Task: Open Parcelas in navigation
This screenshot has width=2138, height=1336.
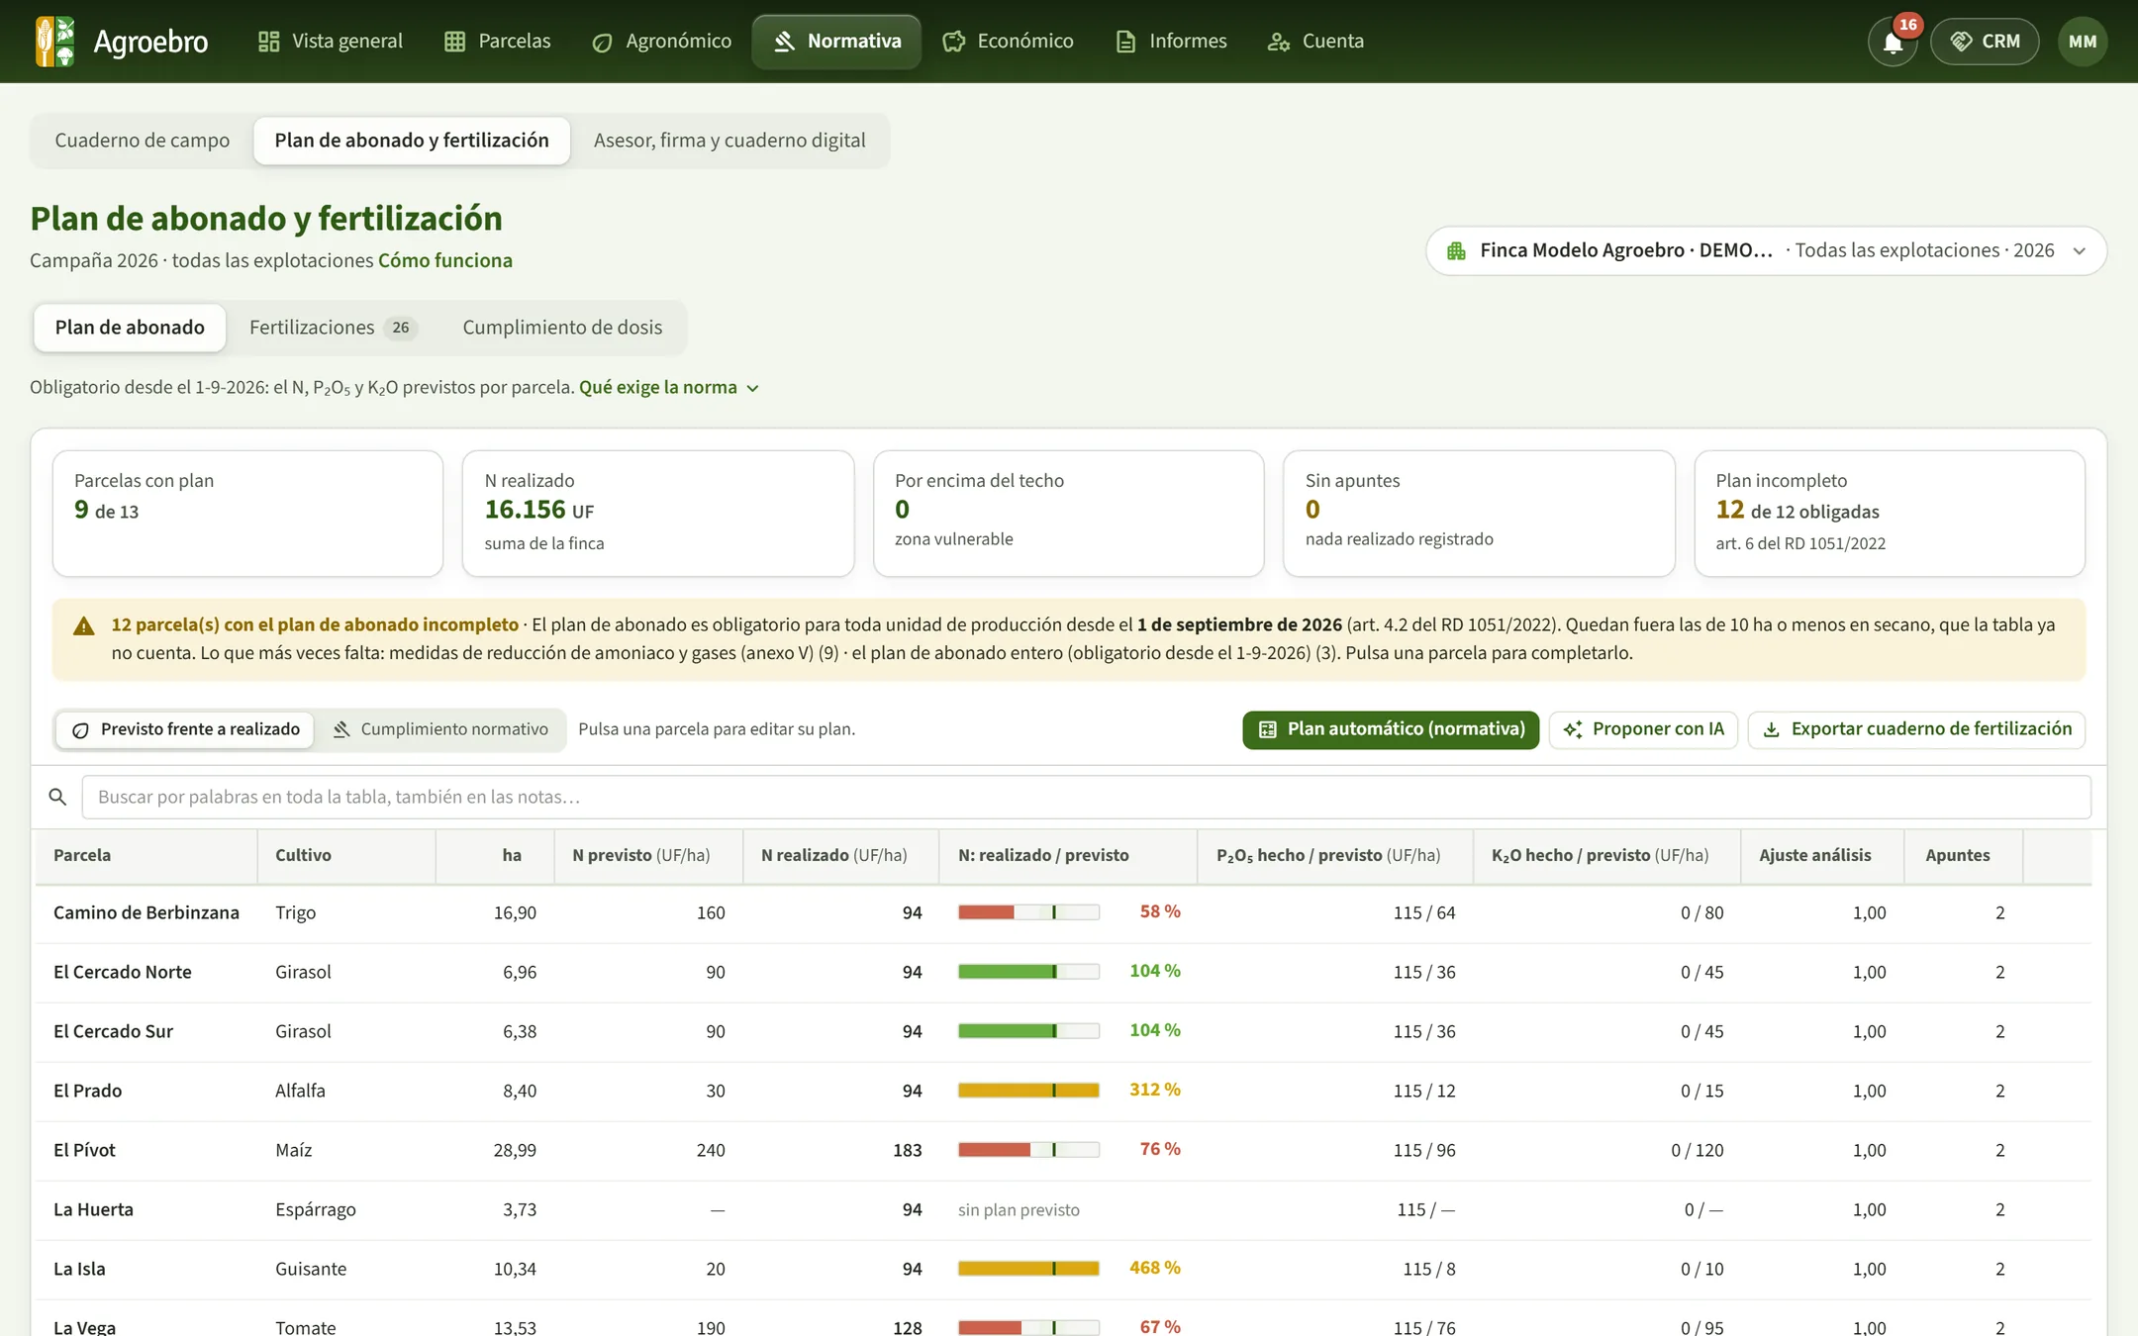Action: click(498, 41)
